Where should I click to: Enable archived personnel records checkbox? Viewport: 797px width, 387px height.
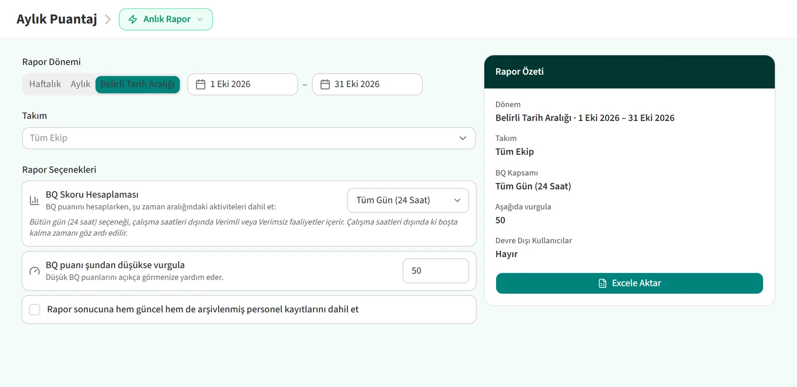pyautogui.click(x=35, y=309)
